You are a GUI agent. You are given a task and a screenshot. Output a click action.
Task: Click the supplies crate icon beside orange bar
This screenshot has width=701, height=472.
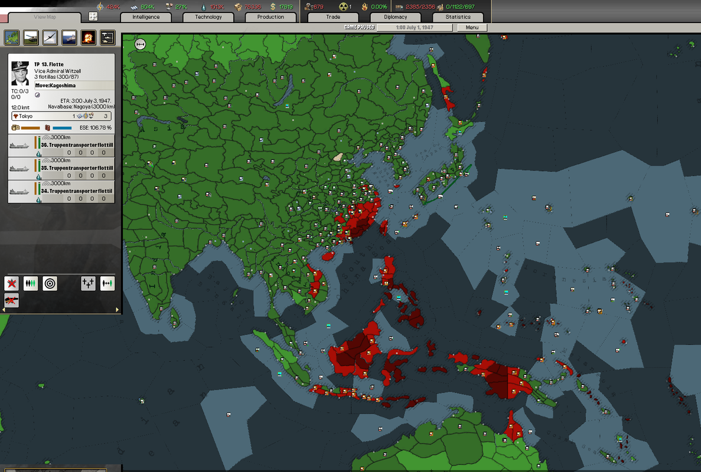click(15, 127)
